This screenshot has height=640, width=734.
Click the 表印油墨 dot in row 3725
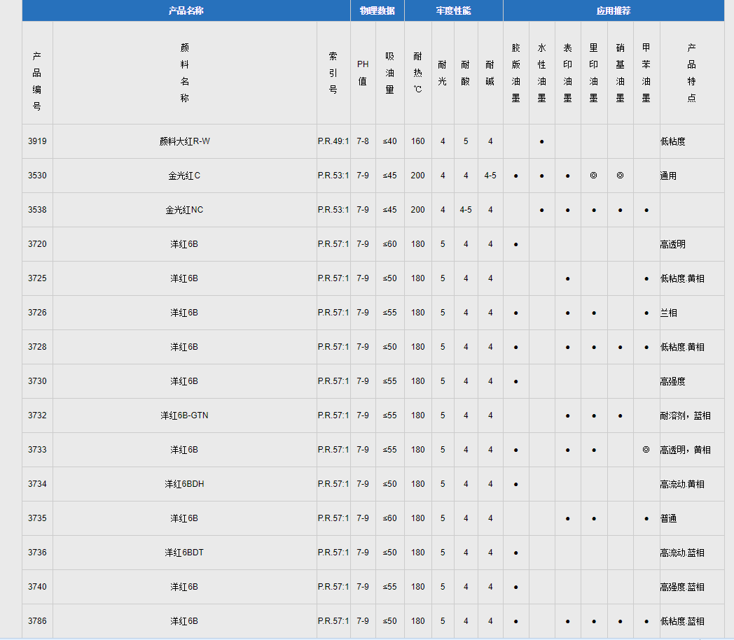pos(567,278)
